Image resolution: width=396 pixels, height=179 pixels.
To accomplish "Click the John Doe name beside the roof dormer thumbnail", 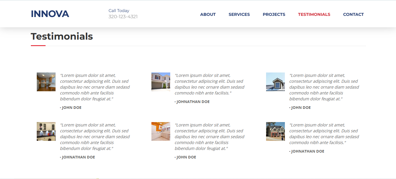I will point(300,108).
